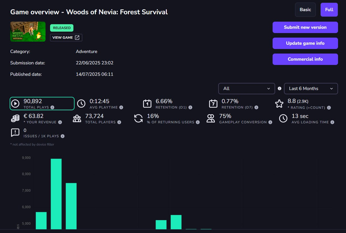346x233 pixels.
Task: Click the external link icon in View Game
Action: pos(77,37)
